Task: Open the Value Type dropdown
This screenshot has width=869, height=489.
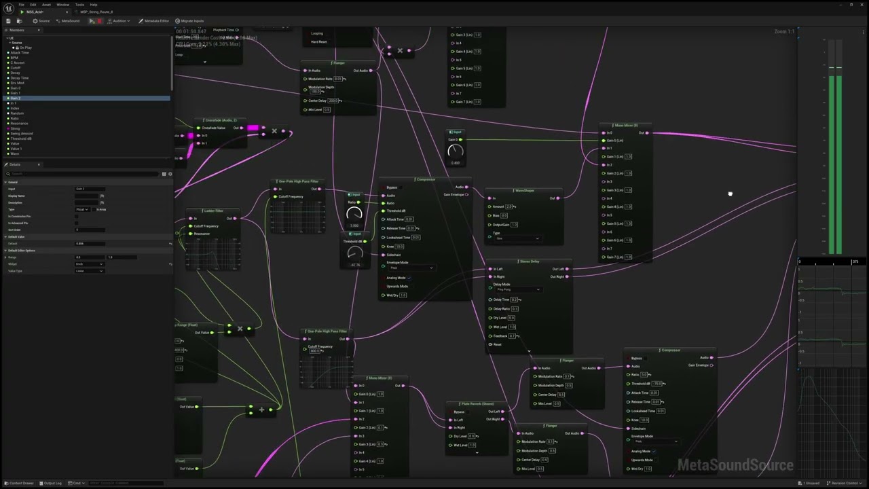Action: tap(90, 271)
